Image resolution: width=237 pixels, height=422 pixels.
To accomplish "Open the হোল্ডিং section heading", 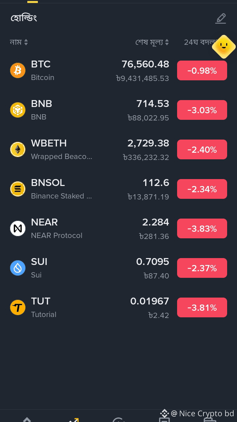I will click(23, 18).
